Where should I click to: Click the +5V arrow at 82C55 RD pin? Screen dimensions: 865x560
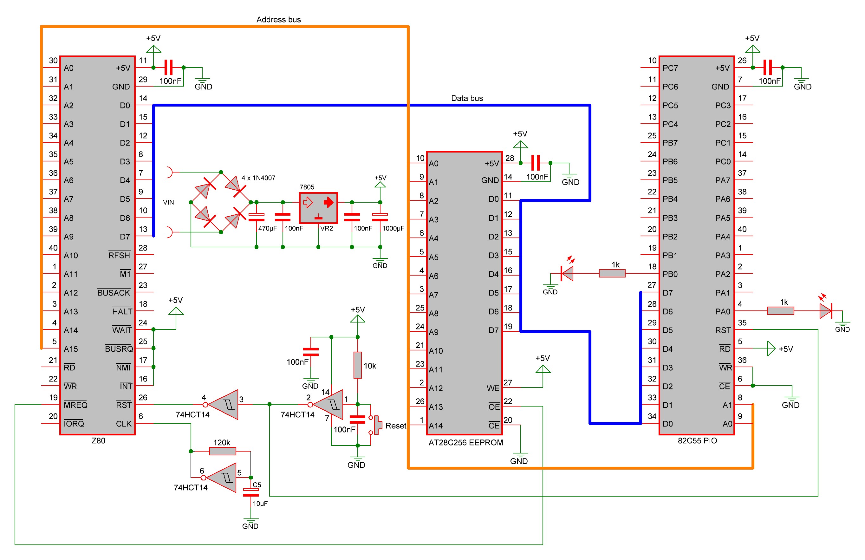[x=771, y=348]
